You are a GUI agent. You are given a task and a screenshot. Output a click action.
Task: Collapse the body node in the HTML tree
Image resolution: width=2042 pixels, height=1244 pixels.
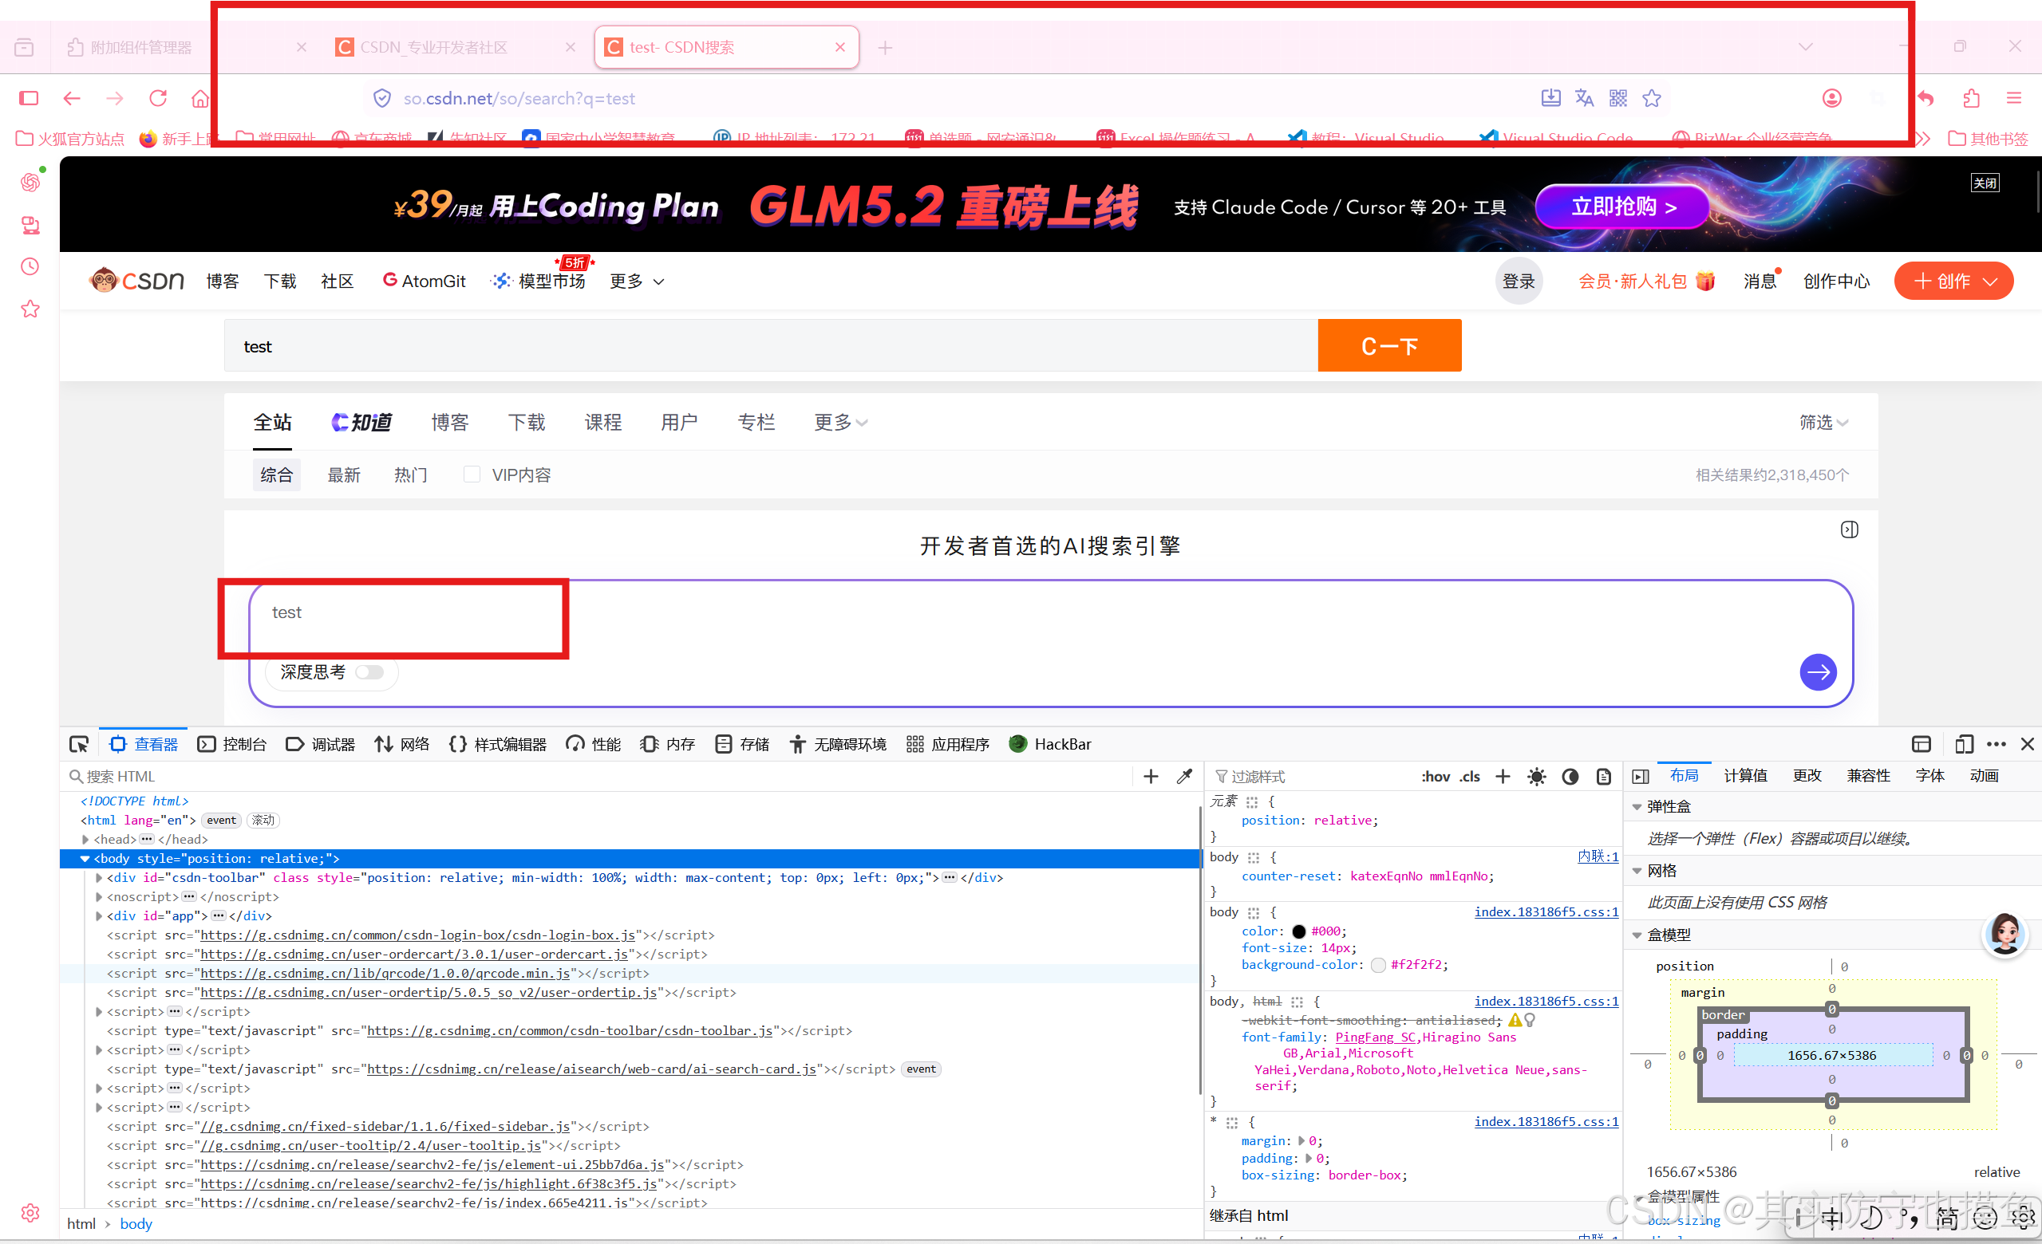tap(85, 858)
